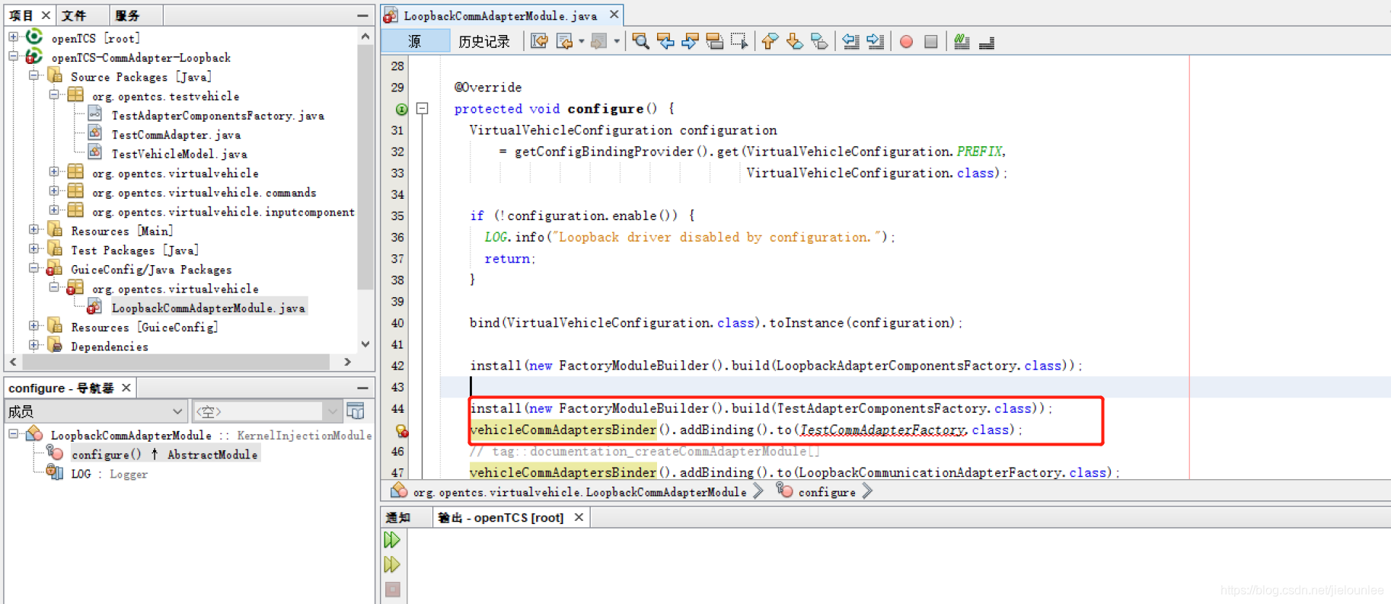Close the LoopbackCommAdapterModule.java editor tab
This screenshot has width=1391, height=604.
click(x=614, y=14)
